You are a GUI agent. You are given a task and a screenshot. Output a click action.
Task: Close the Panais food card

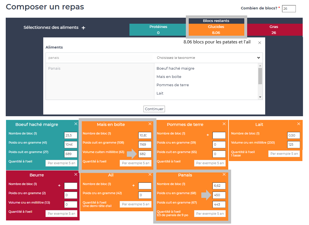(x=224, y=174)
